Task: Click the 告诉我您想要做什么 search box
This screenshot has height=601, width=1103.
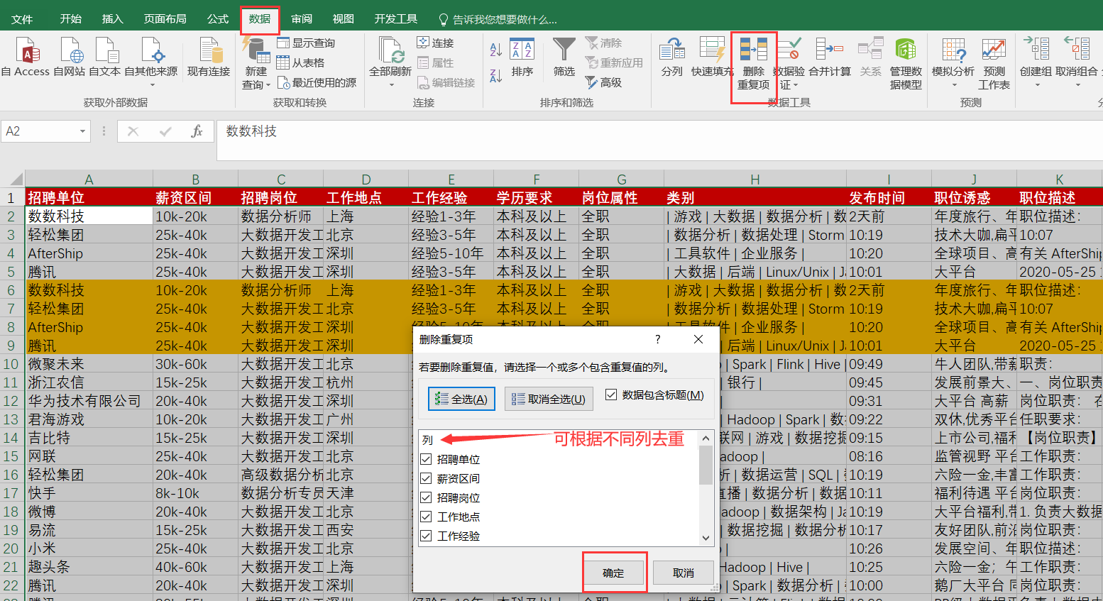Action: [497, 19]
